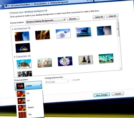This screenshot has height=118, width=134.
Task: Pick the white curved building Architecture wallpaper
Action: (x=63, y=33)
